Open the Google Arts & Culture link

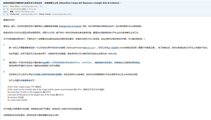tap(70, 26)
